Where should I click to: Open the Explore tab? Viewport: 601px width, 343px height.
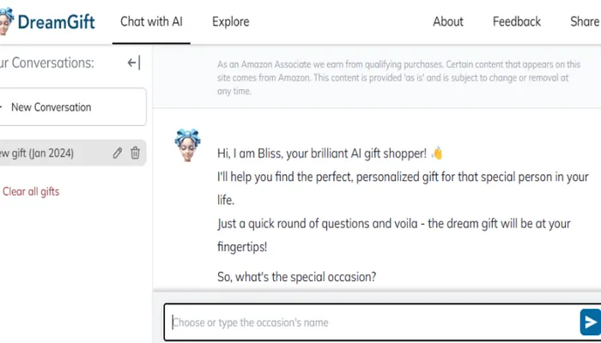(x=231, y=21)
